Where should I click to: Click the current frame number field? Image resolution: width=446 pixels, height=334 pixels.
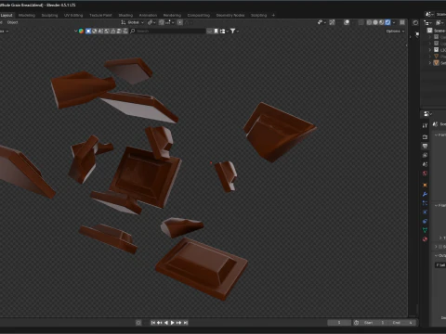tap(339, 323)
